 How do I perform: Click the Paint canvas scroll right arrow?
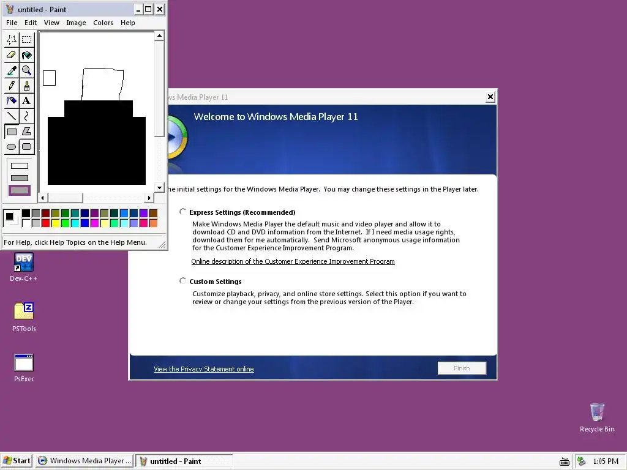(x=149, y=198)
